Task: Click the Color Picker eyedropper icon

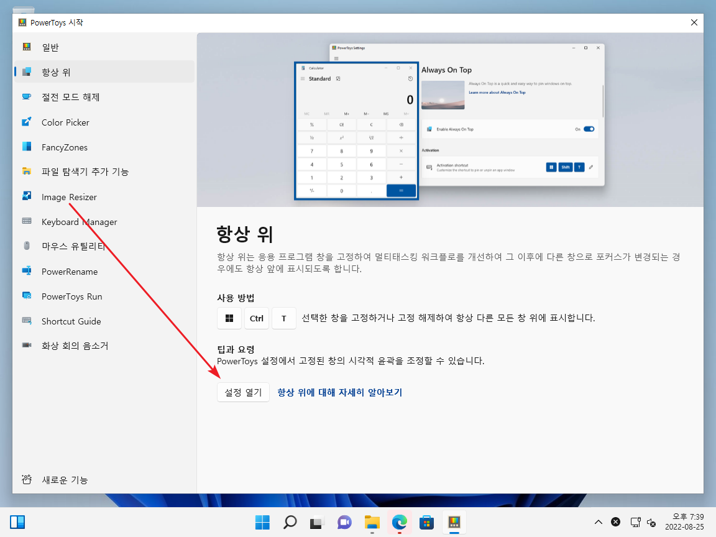Action: tap(27, 122)
